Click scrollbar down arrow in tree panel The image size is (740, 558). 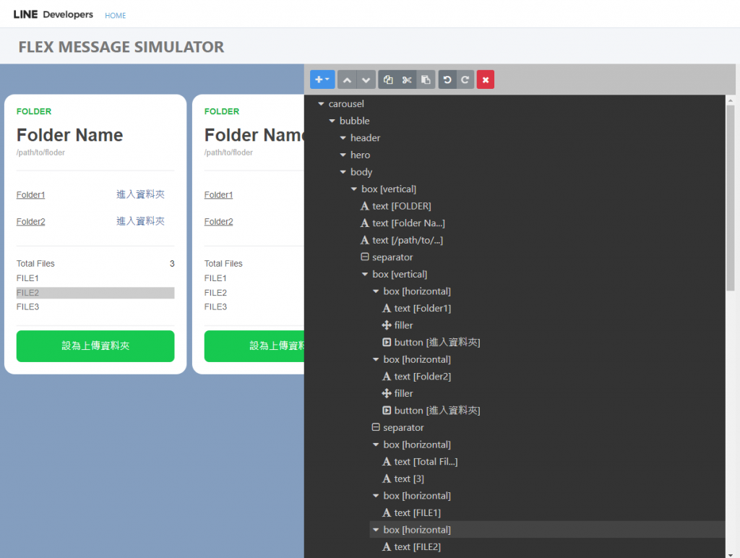coord(731,554)
